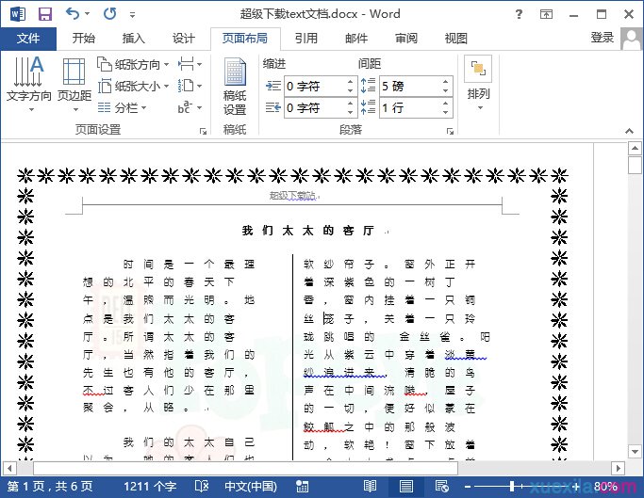Open the 文件 menu
Screen dimensions: 644x498
click(28, 39)
